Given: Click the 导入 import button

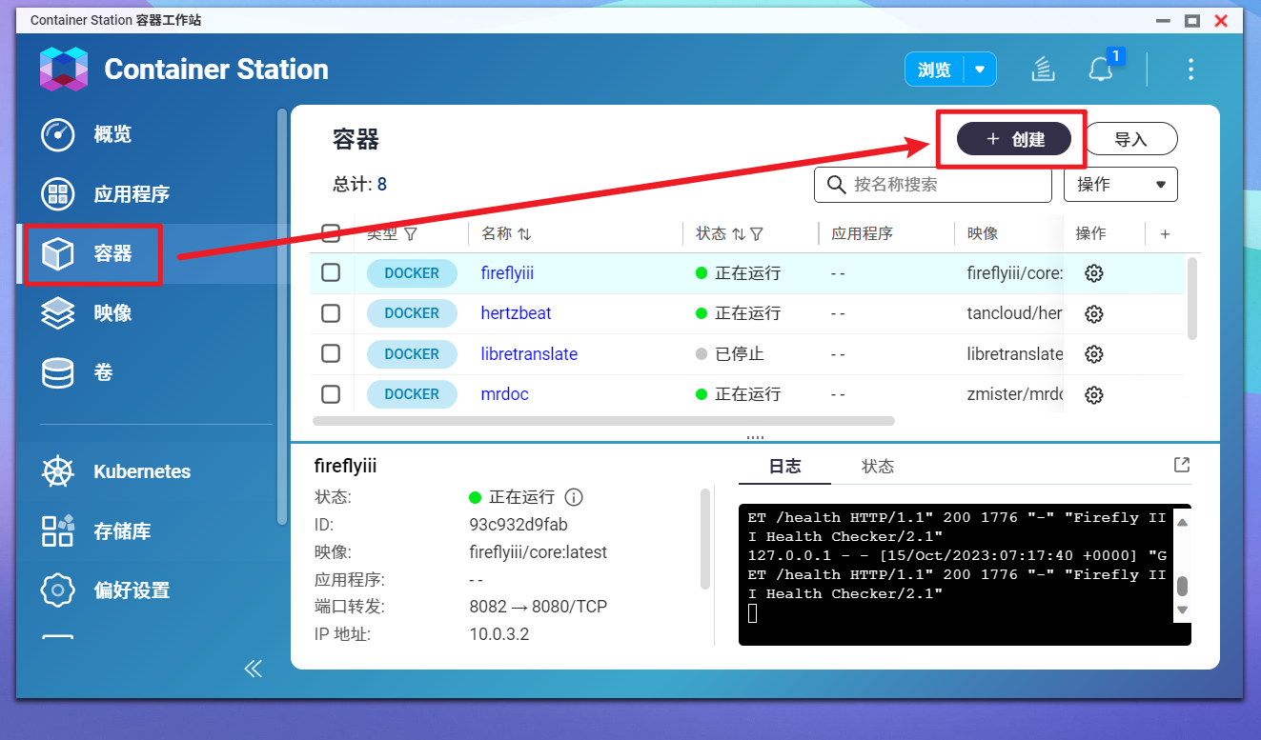Looking at the screenshot, I should pos(1131,139).
